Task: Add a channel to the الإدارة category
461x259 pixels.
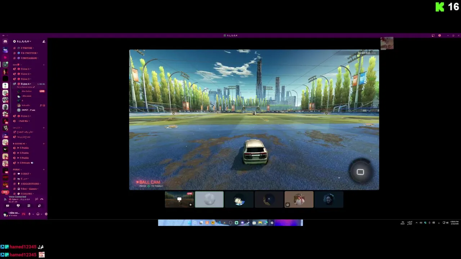Action: coord(44,128)
